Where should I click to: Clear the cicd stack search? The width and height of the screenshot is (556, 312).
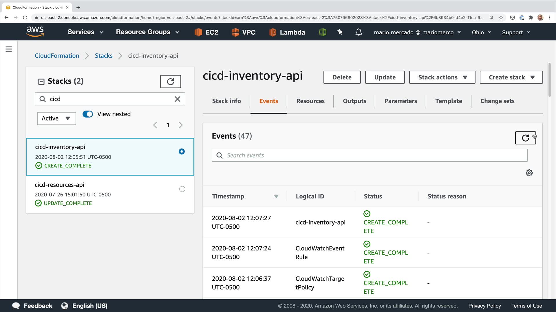point(177,99)
